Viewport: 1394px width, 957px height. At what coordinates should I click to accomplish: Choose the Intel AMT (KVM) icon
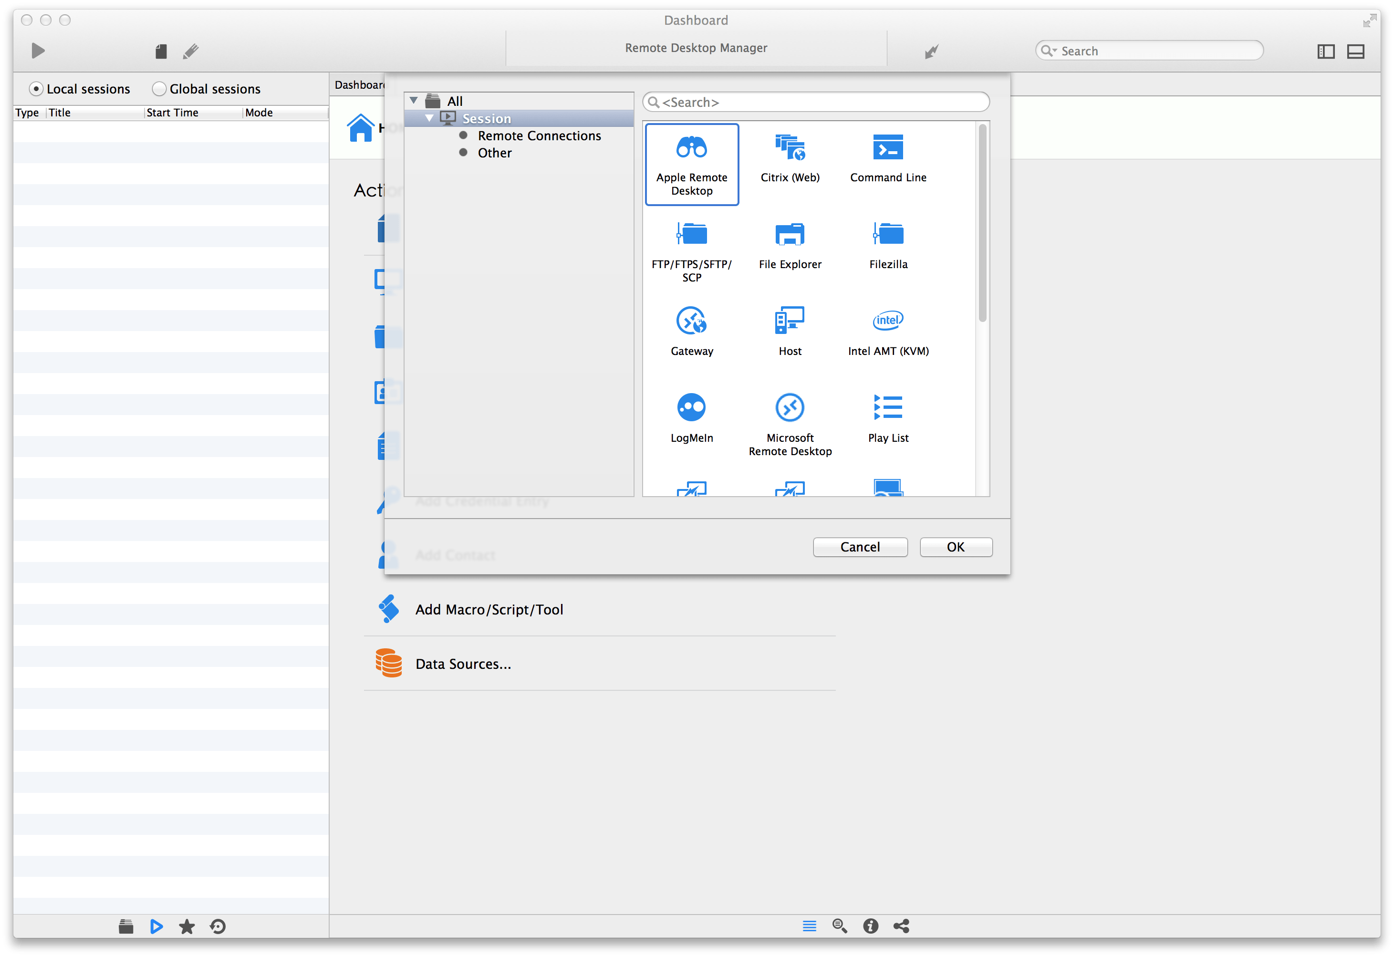[888, 321]
